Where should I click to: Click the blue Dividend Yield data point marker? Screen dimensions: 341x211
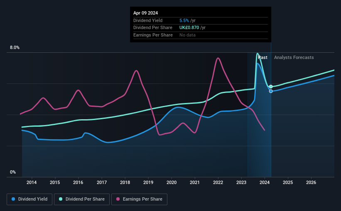[271, 91]
